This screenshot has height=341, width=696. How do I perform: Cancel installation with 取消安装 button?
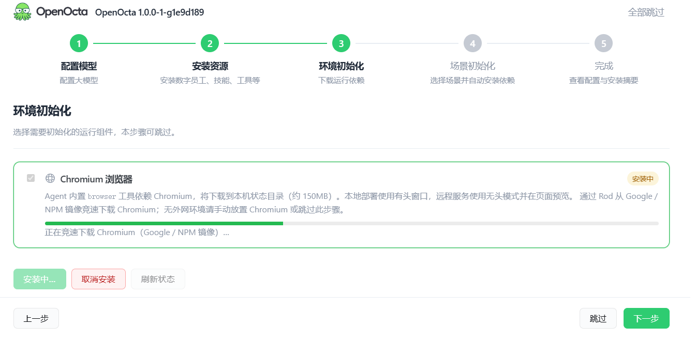coord(98,279)
